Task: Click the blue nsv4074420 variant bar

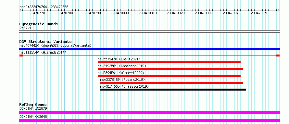Action: pyautogui.click(x=149, y=49)
